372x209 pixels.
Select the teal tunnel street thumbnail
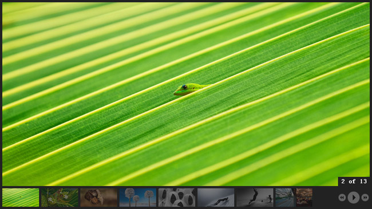click(x=284, y=198)
